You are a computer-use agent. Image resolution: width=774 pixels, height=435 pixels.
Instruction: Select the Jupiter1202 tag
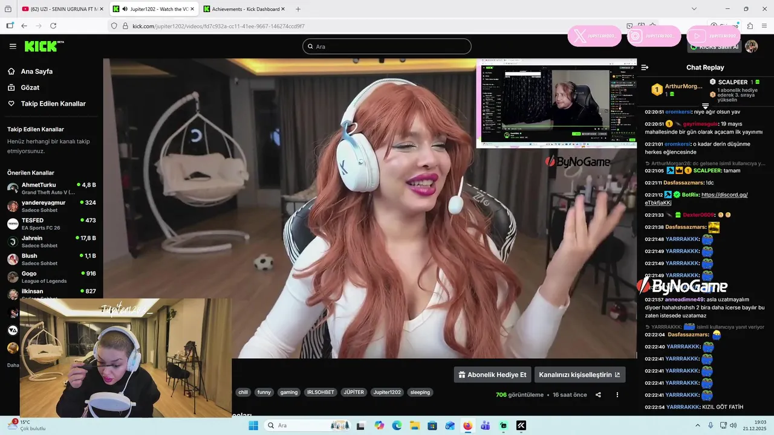tap(387, 392)
